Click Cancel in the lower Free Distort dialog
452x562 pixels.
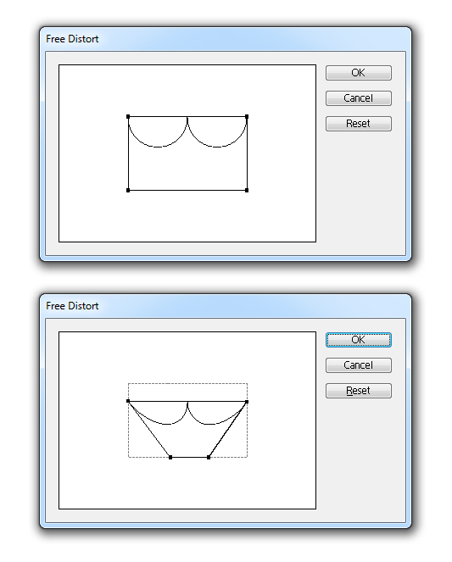point(358,365)
